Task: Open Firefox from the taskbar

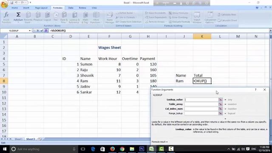Action: click(112, 149)
